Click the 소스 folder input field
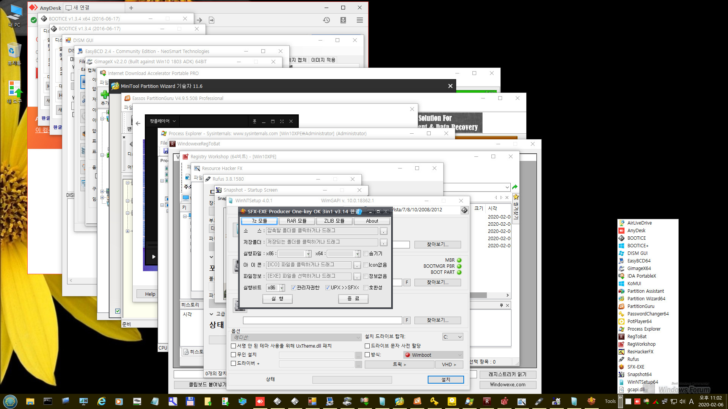The image size is (728, 409). click(x=322, y=231)
